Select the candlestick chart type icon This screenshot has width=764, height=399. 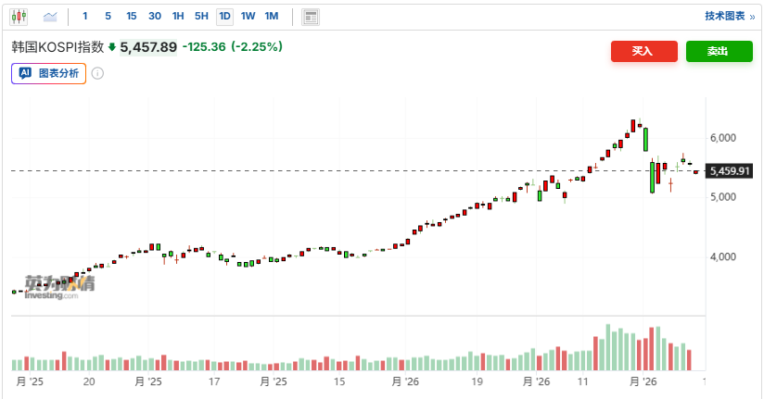(20, 17)
